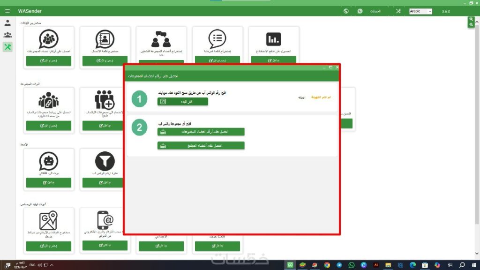Screen dimensions: 480x270
Task: Click the green button under auto reply bot
Action: (49, 182)
